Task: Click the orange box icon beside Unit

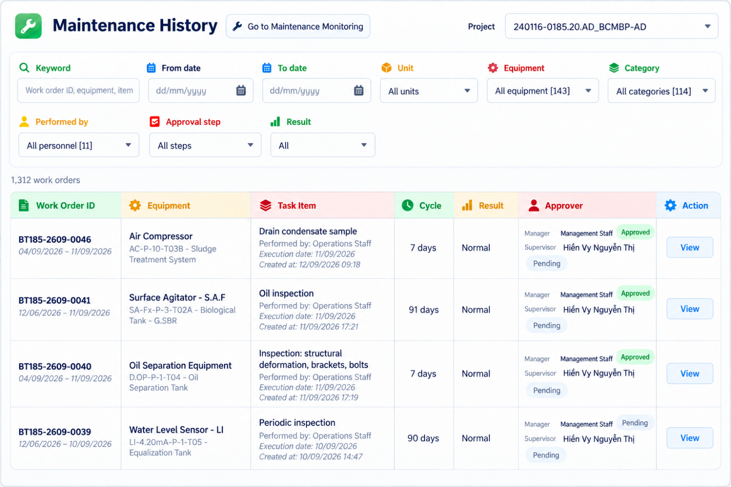Action: tap(386, 68)
